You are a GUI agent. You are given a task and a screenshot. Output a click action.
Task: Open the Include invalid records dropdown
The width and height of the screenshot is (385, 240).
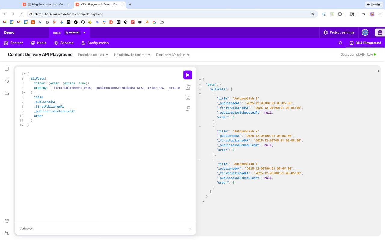[132, 55]
